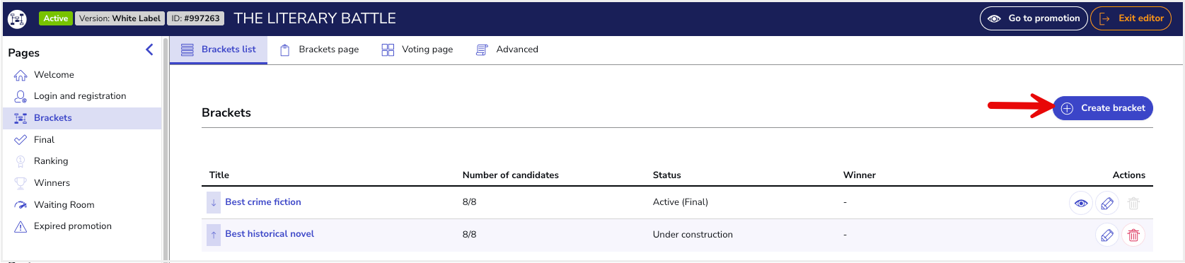Viewport: 1185px width, 263px height.
Task: Open the Login and registration page
Action: (x=80, y=96)
